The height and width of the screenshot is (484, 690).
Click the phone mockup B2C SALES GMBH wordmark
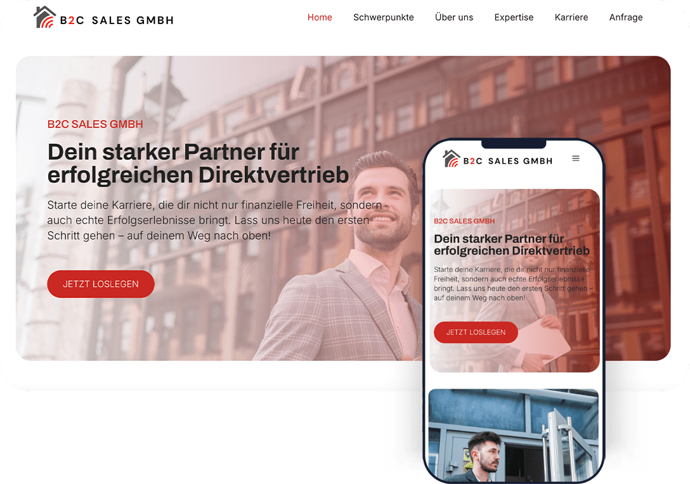(x=508, y=161)
